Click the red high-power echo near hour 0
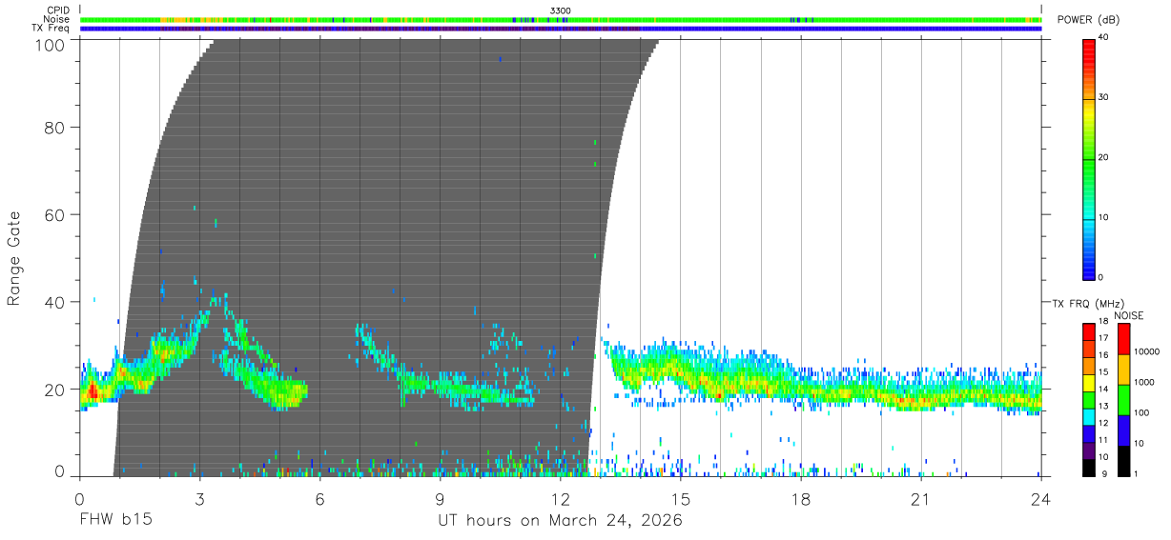This screenshot has width=1171, height=540. (x=92, y=390)
